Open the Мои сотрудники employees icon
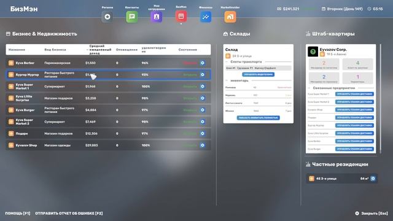 (157, 17)
